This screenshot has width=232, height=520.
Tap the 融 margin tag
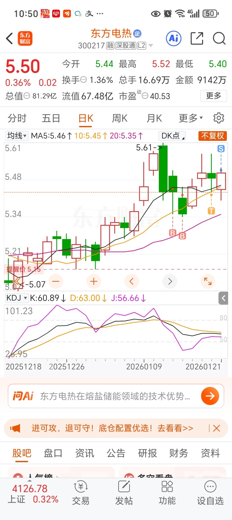tap(110, 46)
